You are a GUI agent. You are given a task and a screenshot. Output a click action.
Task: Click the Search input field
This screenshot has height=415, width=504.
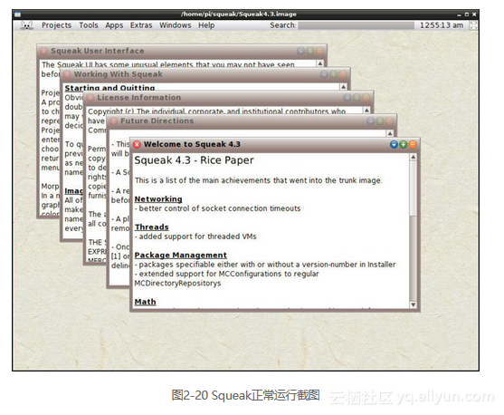(x=356, y=25)
